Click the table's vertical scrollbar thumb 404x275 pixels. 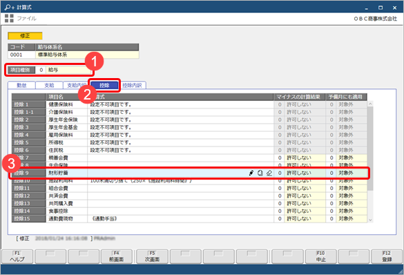tap(370, 149)
